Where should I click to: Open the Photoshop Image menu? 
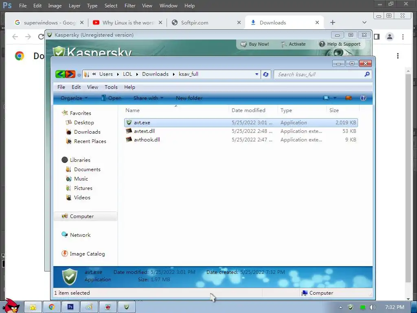tap(55, 6)
